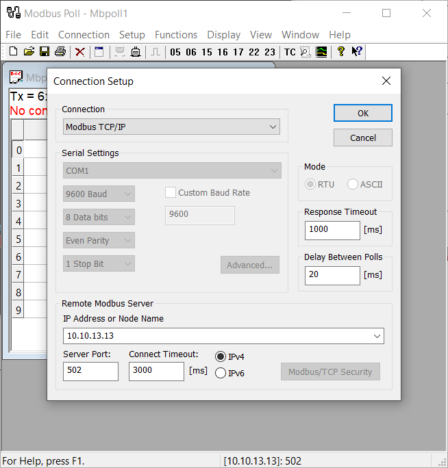Open the Display menu
The image size is (448, 468).
click(224, 35)
